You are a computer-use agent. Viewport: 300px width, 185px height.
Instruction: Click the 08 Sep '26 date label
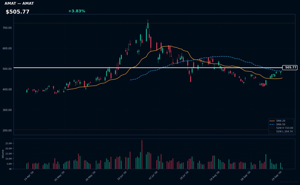[246, 176]
